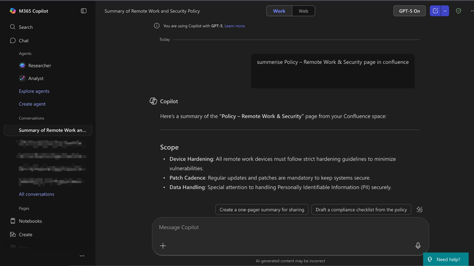Screen dimensions: 474x266
Task: Click the plus icon to add attachment
Action: [x=163, y=246]
